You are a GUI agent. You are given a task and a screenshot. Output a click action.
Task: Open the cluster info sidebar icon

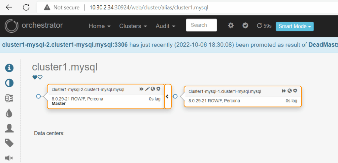(9, 68)
